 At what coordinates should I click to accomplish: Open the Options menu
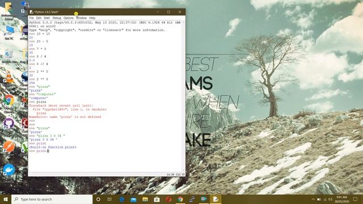69,18
